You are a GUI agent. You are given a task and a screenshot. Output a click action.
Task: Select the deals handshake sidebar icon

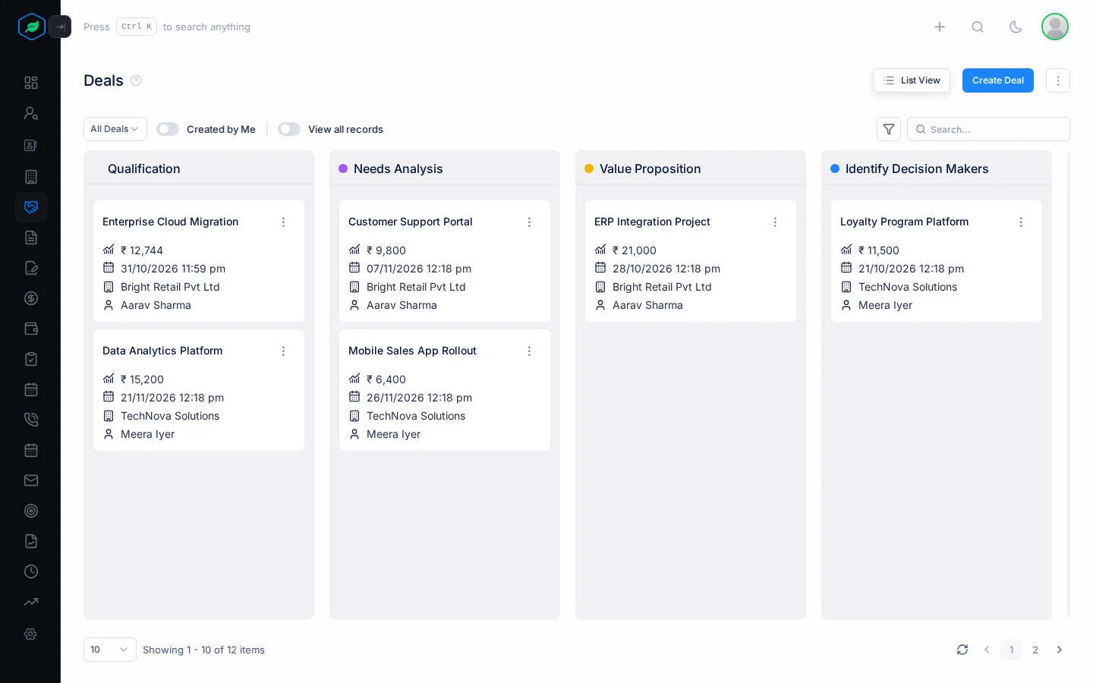[x=31, y=207]
